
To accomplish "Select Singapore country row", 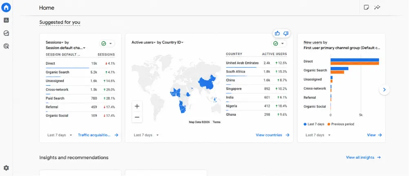I will point(256,89).
